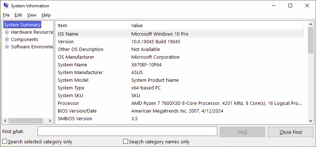Select System Summary in the tree

tap(22, 25)
